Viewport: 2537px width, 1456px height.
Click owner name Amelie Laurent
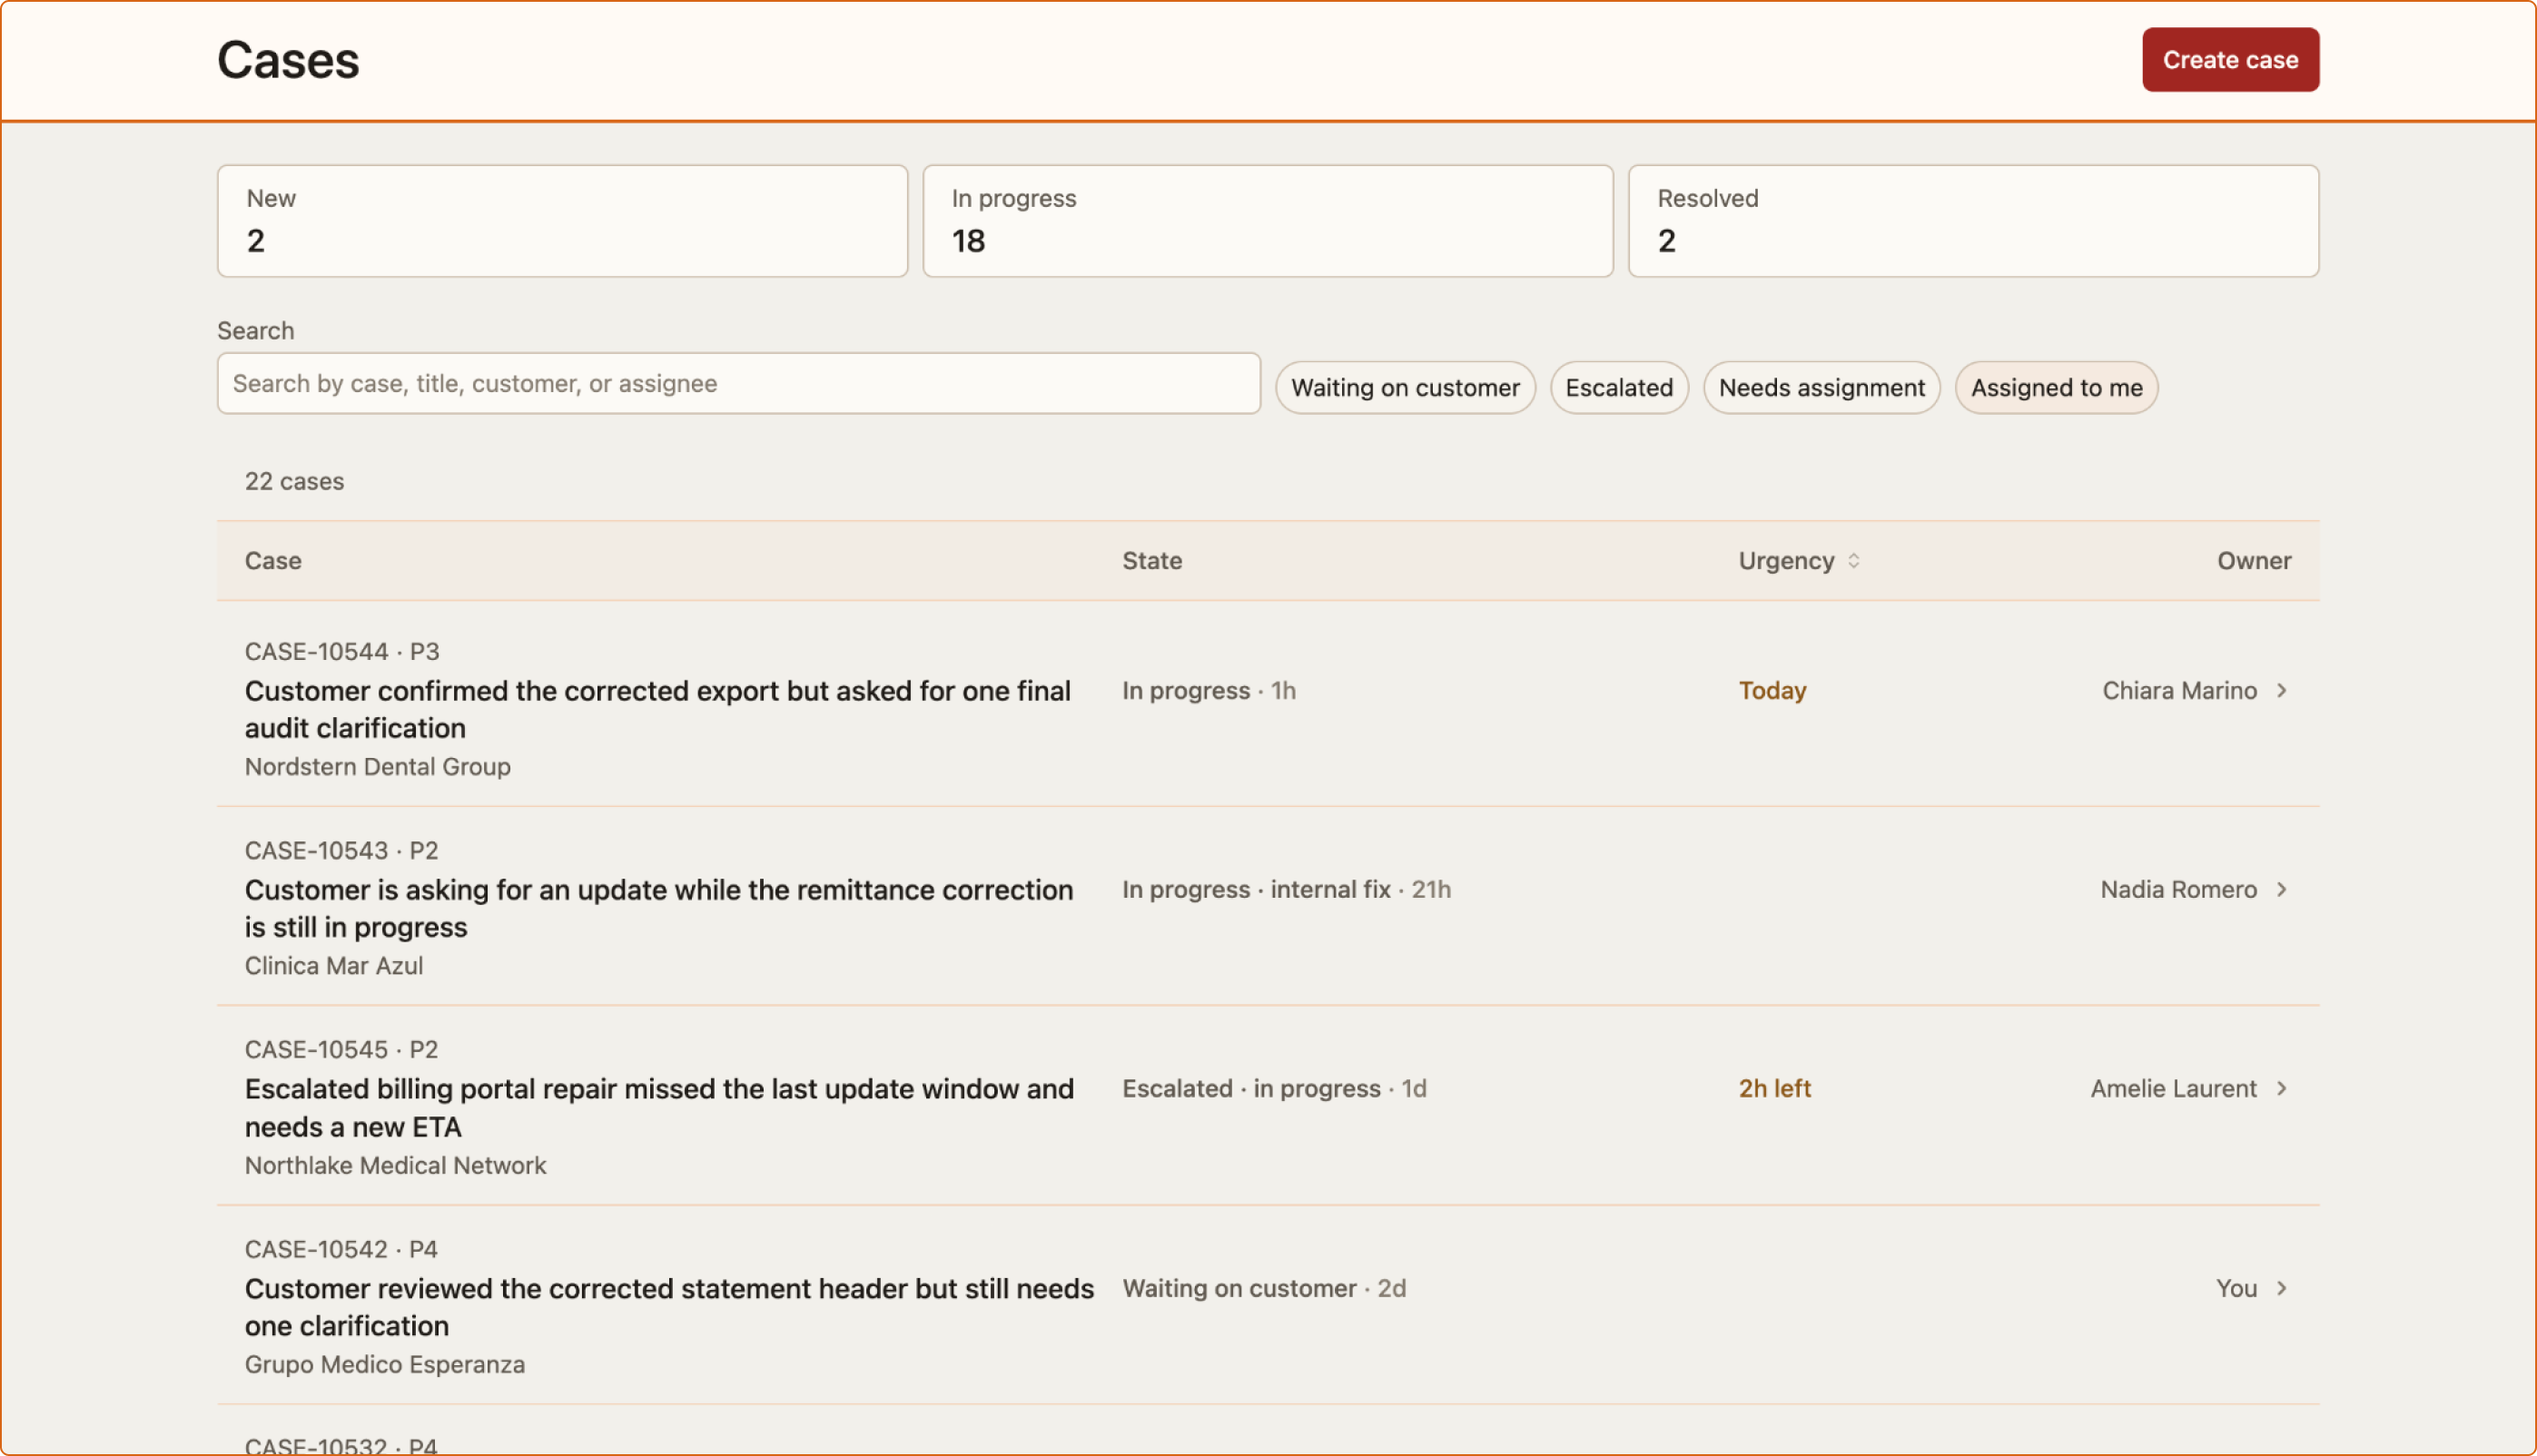coord(2172,1089)
